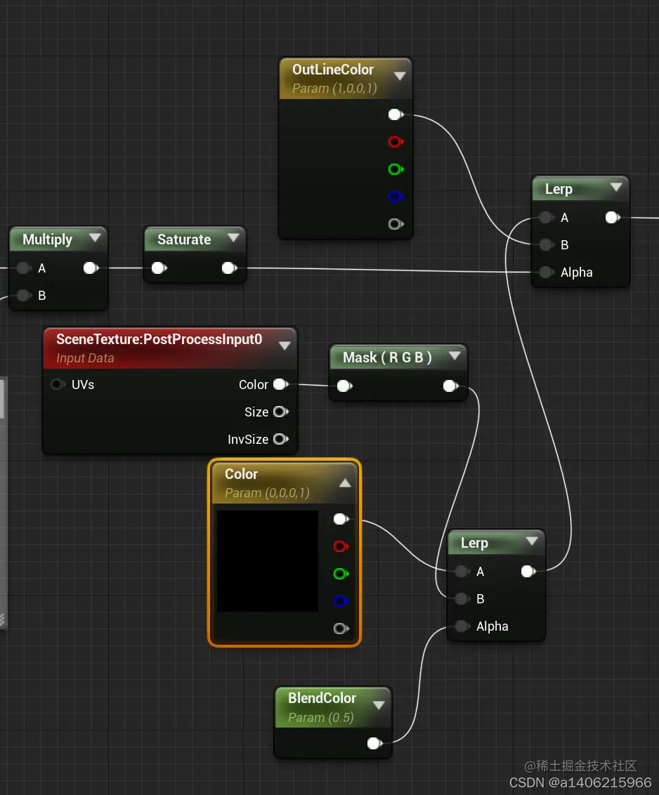The image size is (659, 795).
Task: Expand the SceneTexture node preview arrow
Action: [x=285, y=346]
